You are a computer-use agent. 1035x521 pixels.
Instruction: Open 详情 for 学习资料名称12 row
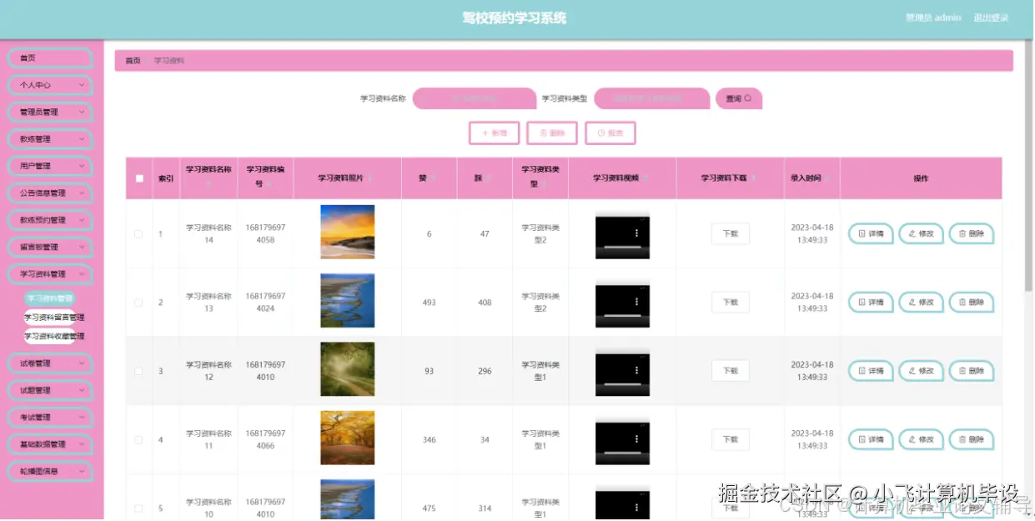click(x=871, y=371)
